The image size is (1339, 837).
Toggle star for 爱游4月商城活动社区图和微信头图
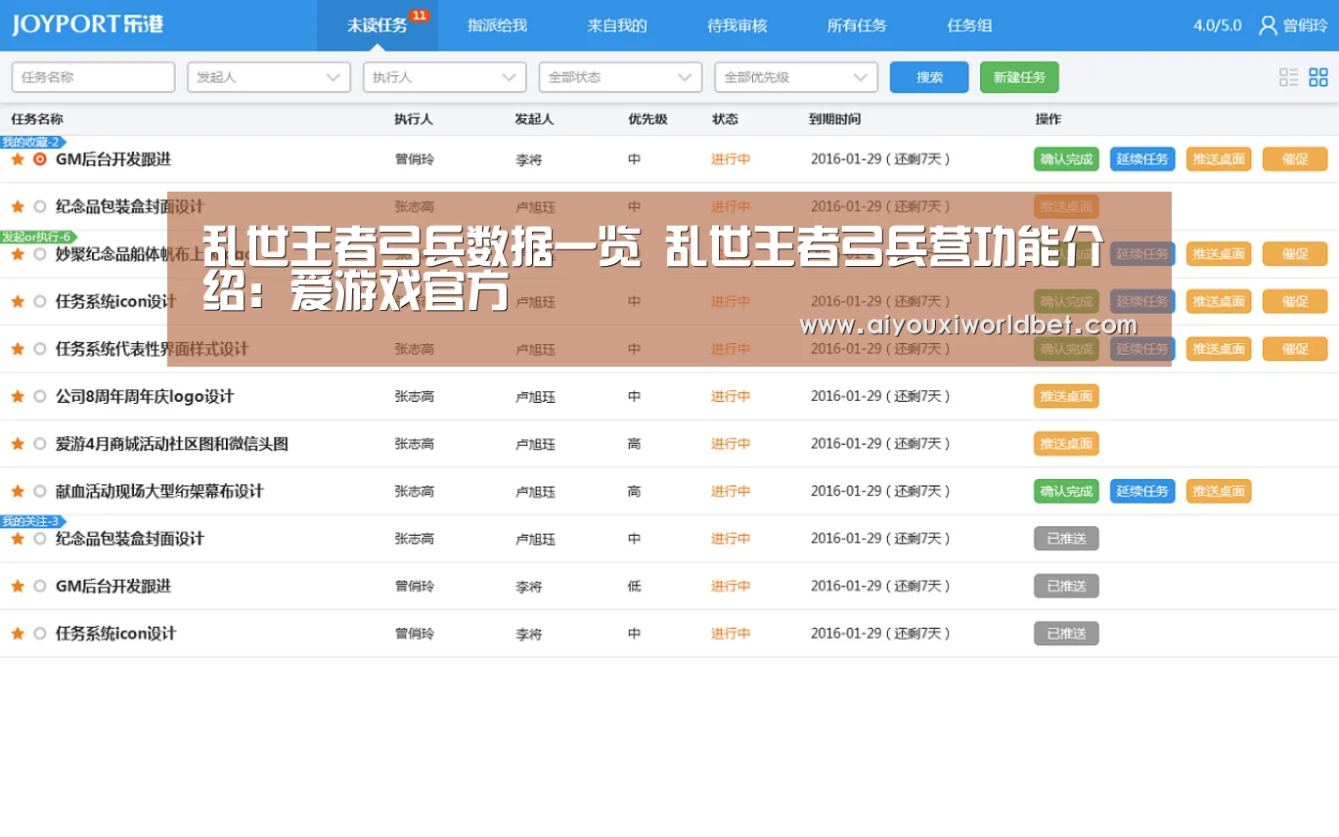click(x=18, y=444)
